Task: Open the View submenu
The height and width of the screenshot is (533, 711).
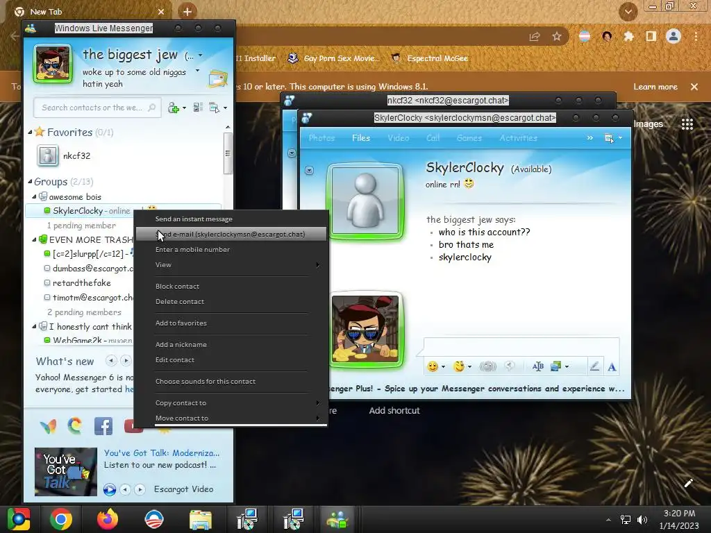Action: [x=231, y=265]
